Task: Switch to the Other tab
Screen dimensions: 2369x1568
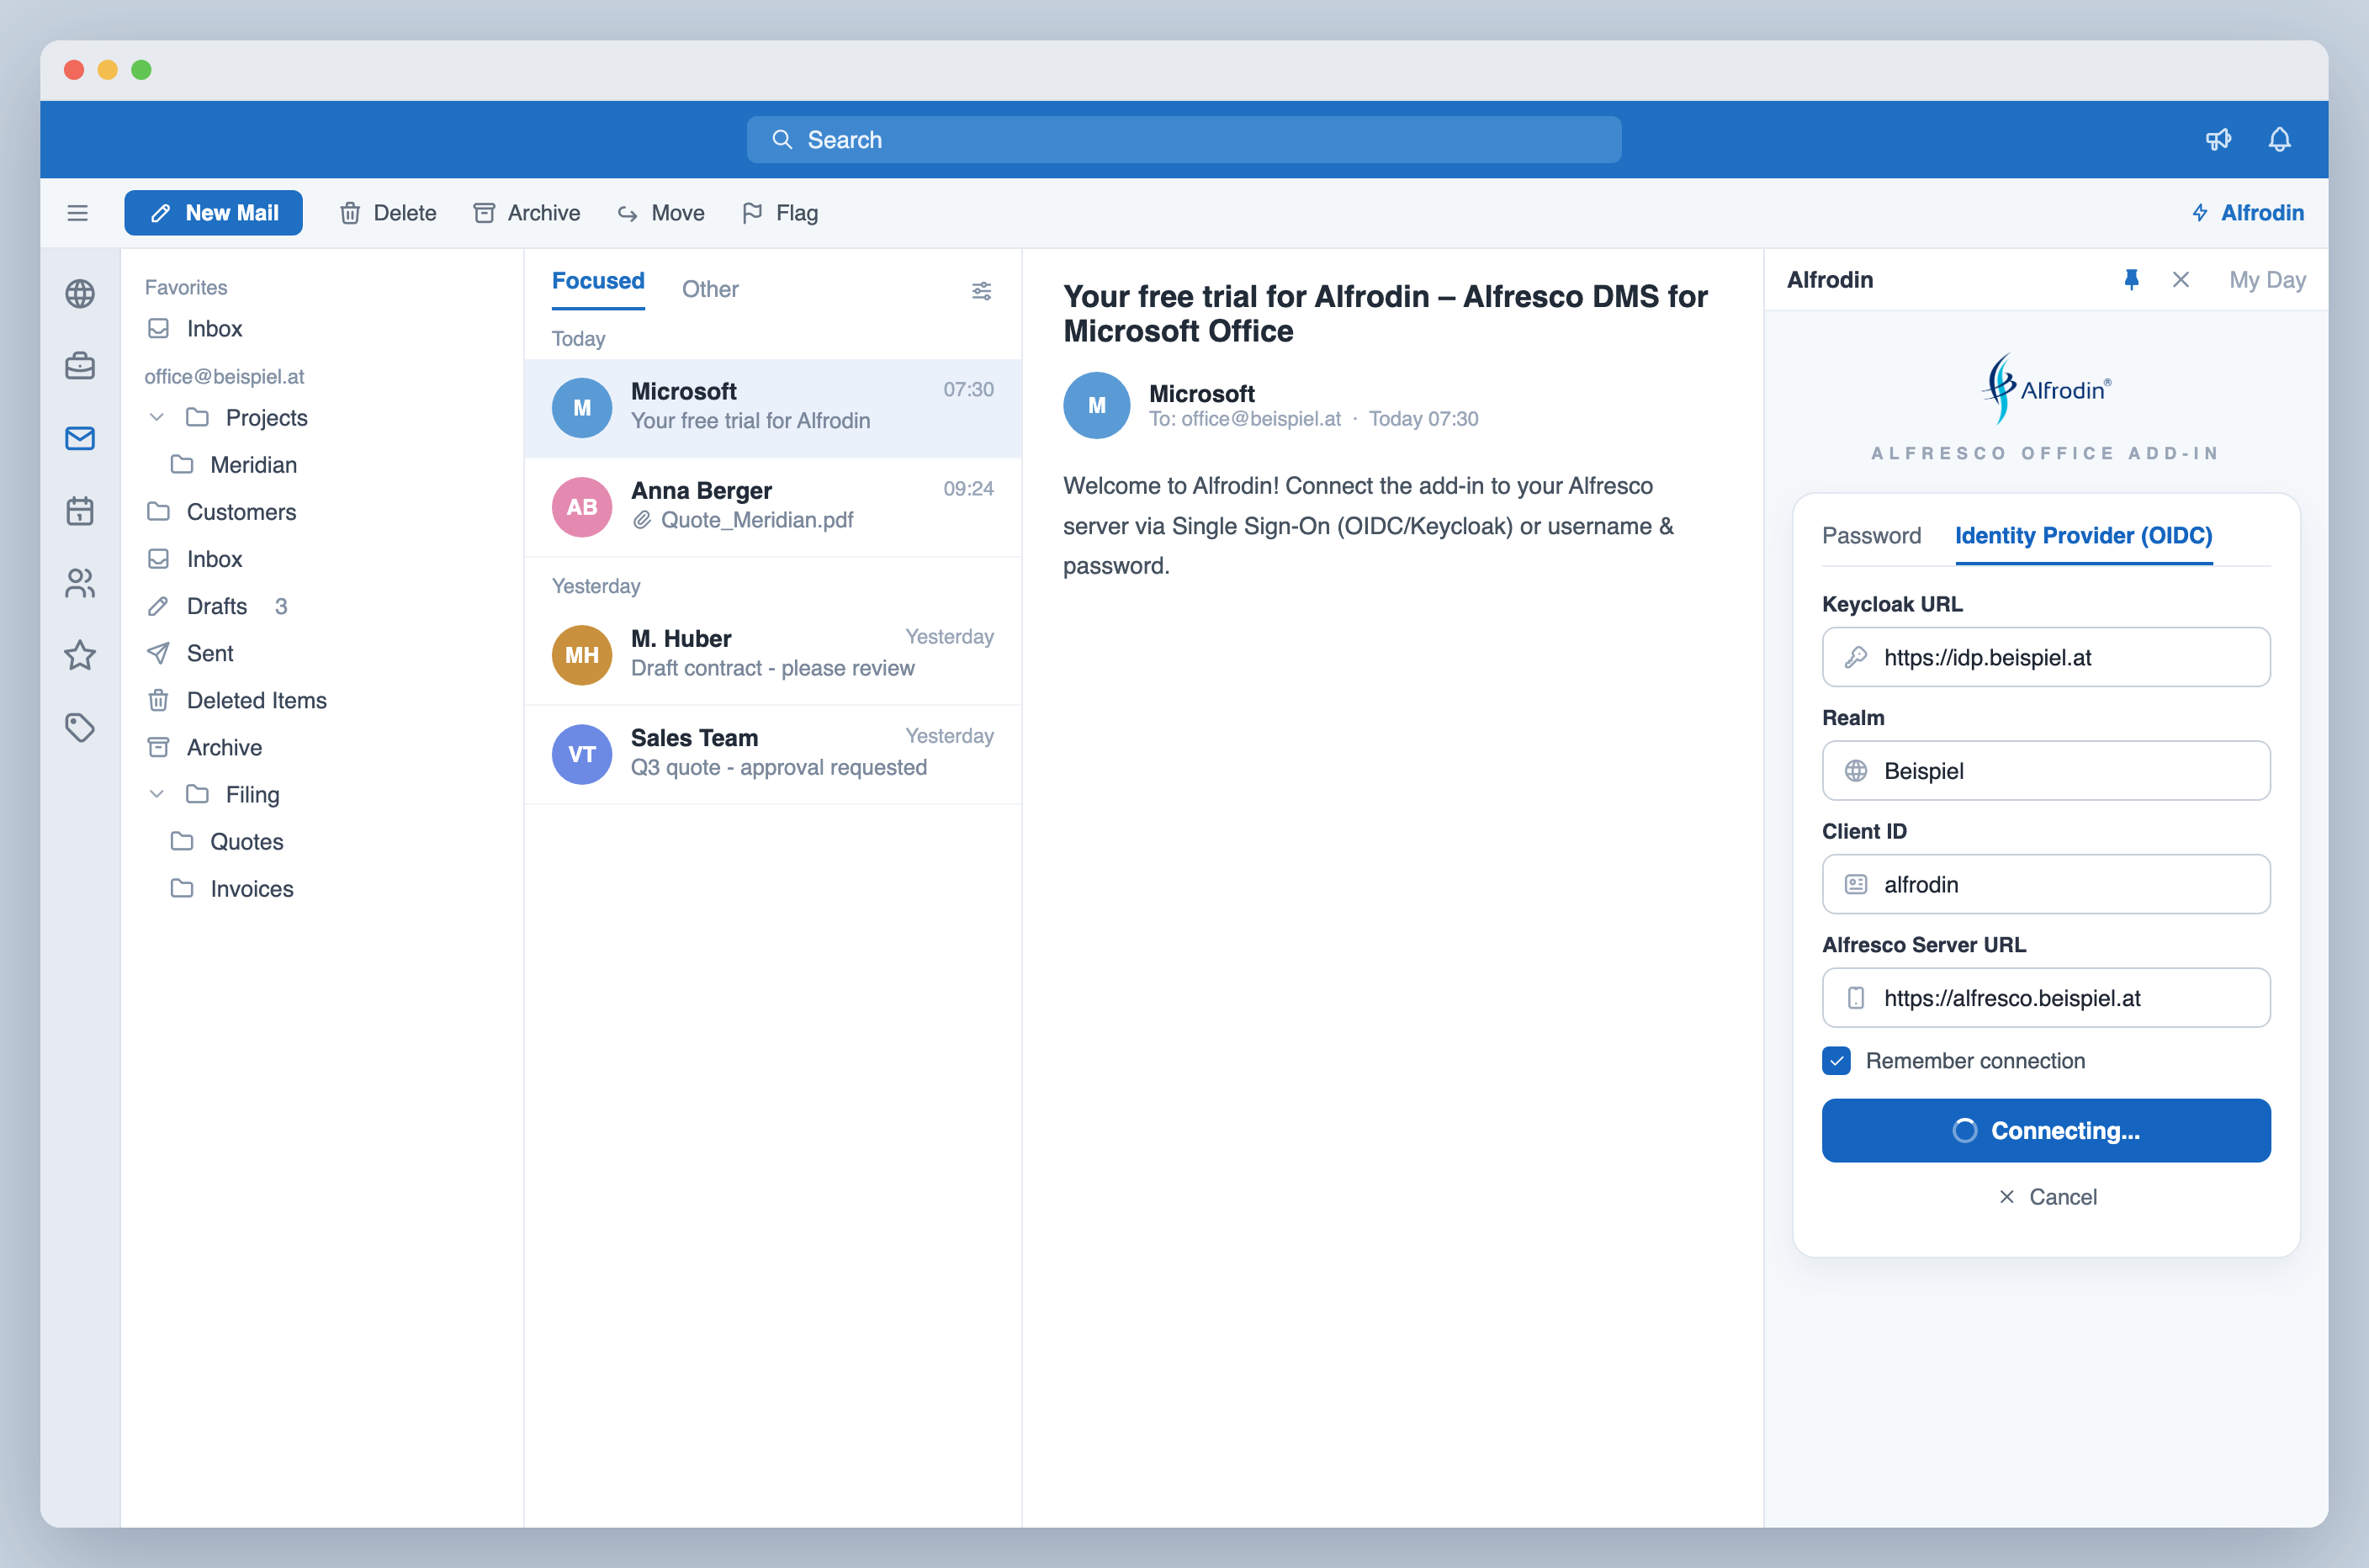Action: coord(710,289)
